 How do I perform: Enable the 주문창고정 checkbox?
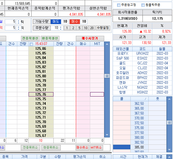(118, 5)
